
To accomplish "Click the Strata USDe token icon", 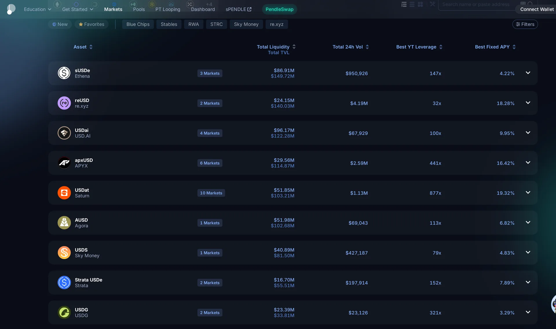I will [x=64, y=282].
